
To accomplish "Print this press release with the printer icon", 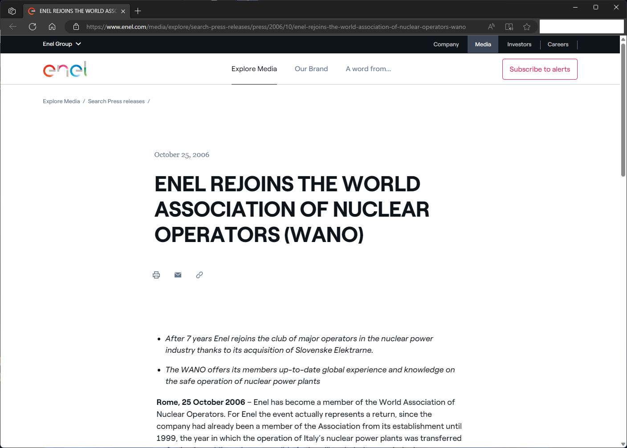I will [156, 275].
